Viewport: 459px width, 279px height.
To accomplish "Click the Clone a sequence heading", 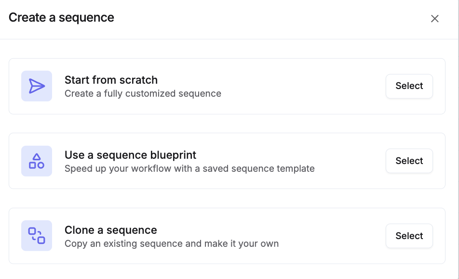I will point(110,230).
